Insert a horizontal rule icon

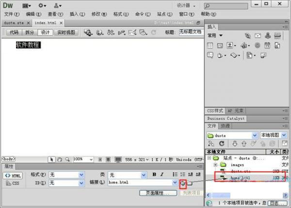[277, 35]
